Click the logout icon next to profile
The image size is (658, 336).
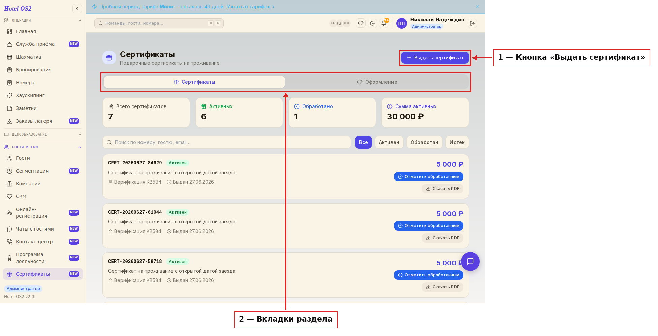tap(472, 23)
